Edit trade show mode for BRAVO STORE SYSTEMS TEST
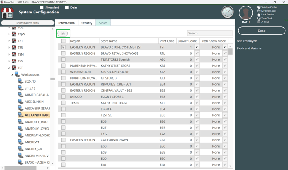This screenshot has width=288, height=170. tap(225, 47)
